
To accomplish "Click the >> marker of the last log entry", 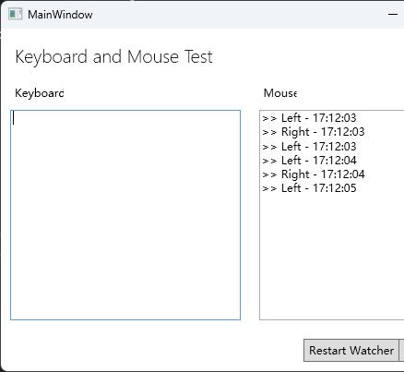I will (269, 188).
